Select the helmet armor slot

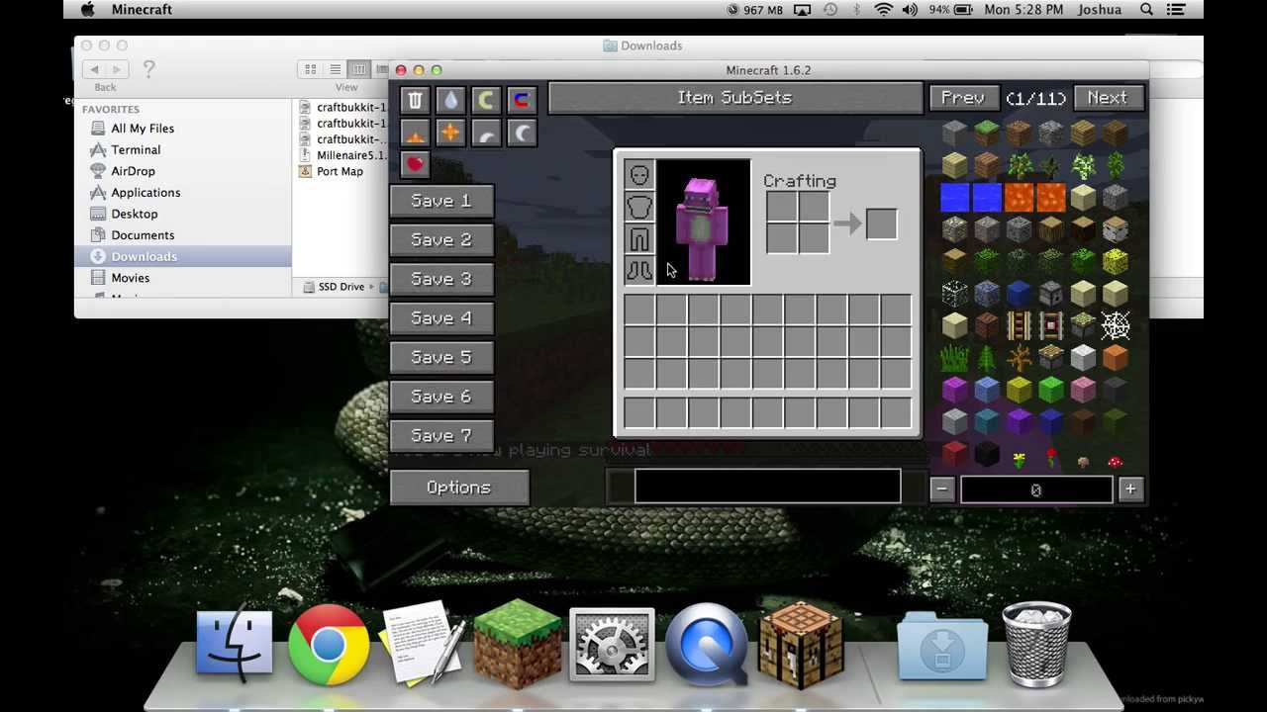(x=639, y=176)
